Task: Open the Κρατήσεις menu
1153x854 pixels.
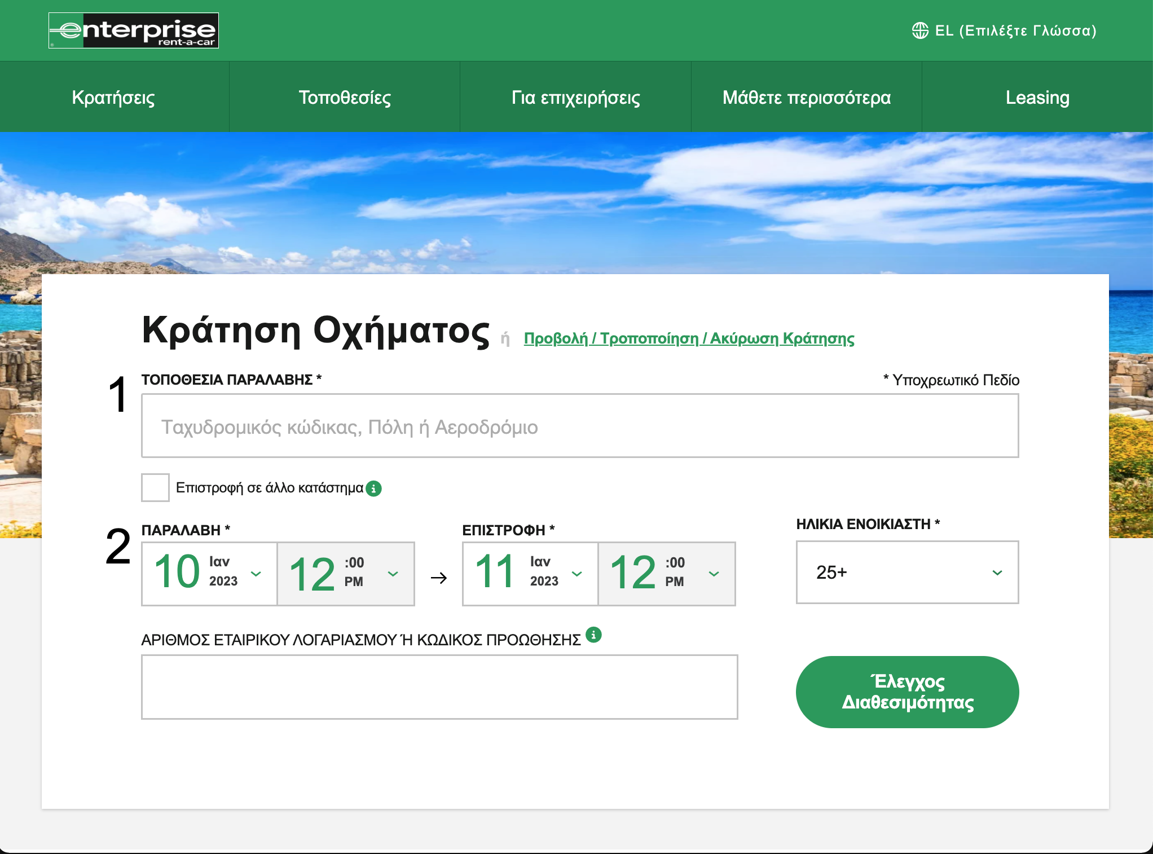Action: (113, 97)
